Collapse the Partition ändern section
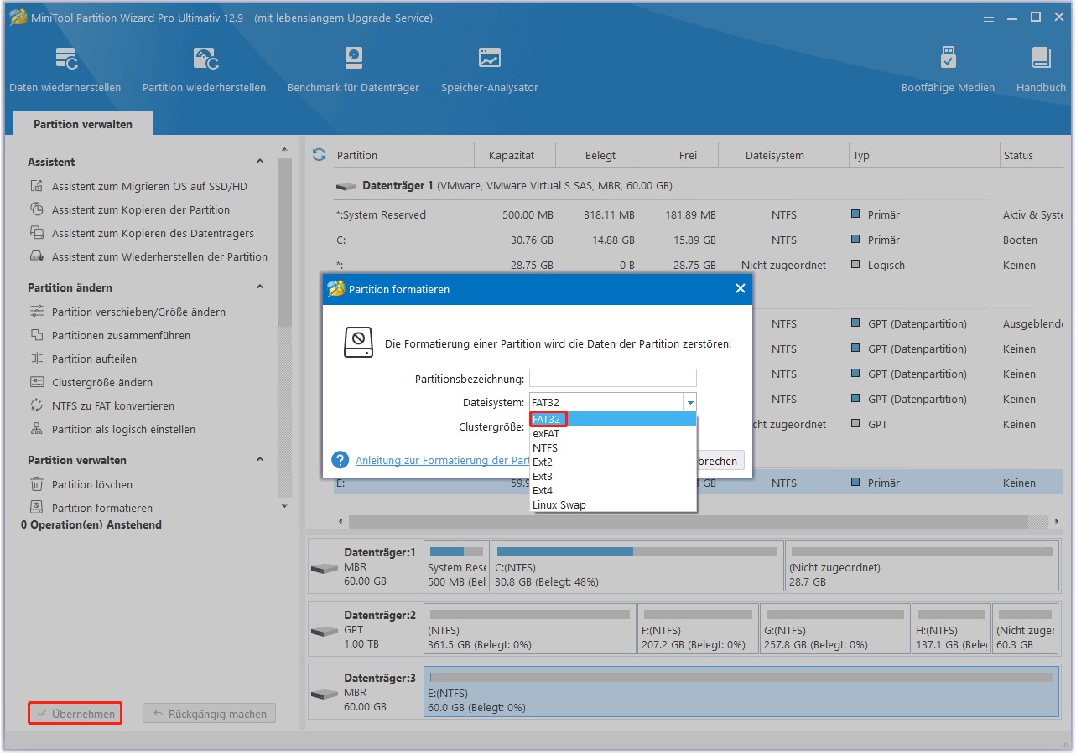This screenshot has width=1076, height=754. click(x=260, y=287)
